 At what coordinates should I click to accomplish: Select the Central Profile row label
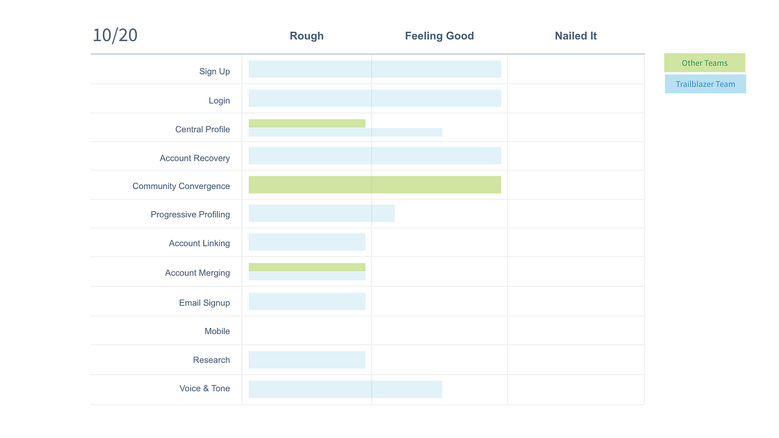203,130
